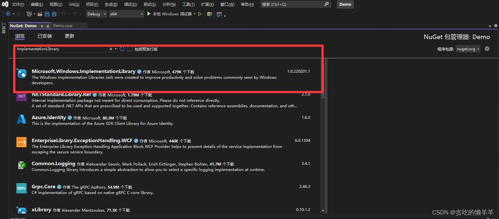Click the Common.Logging package icon
Viewport: 499px width, 219px height.
(x=21, y=165)
